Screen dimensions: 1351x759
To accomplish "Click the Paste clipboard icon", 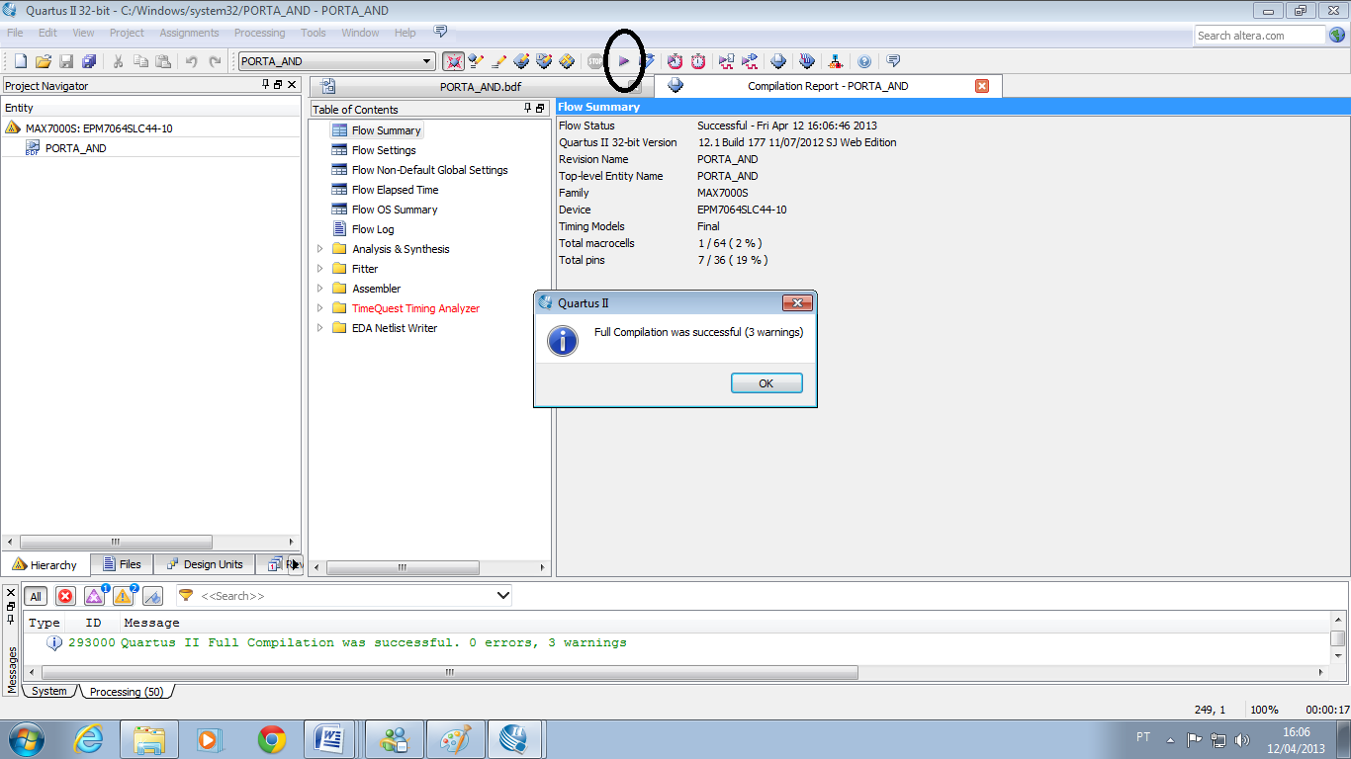I will [x=163, y=61].
